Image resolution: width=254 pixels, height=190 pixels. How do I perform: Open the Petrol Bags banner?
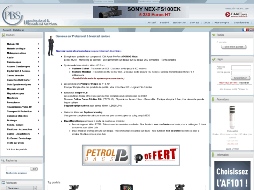(x=107, y=155)
